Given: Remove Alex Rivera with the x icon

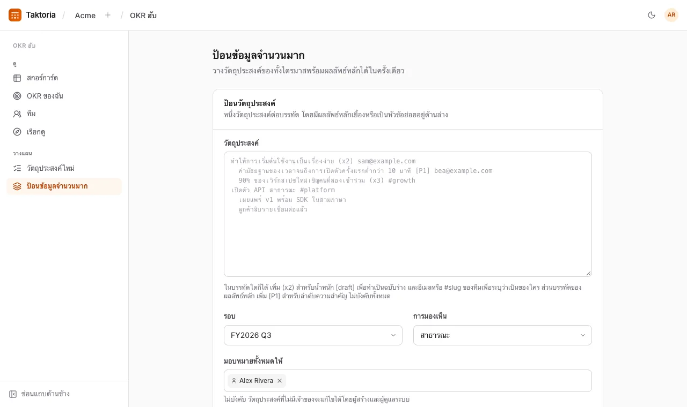Looking at the screenshot, I should (x=280, y=381).
